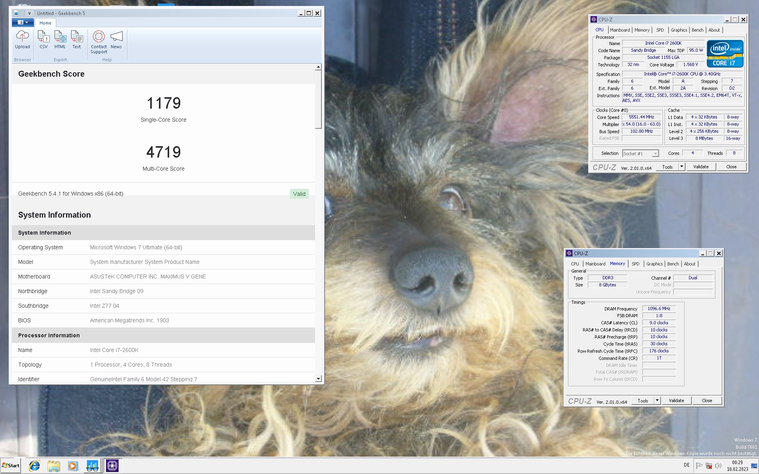Open Windows Explorer folder in taskbar

click(54, 466)
